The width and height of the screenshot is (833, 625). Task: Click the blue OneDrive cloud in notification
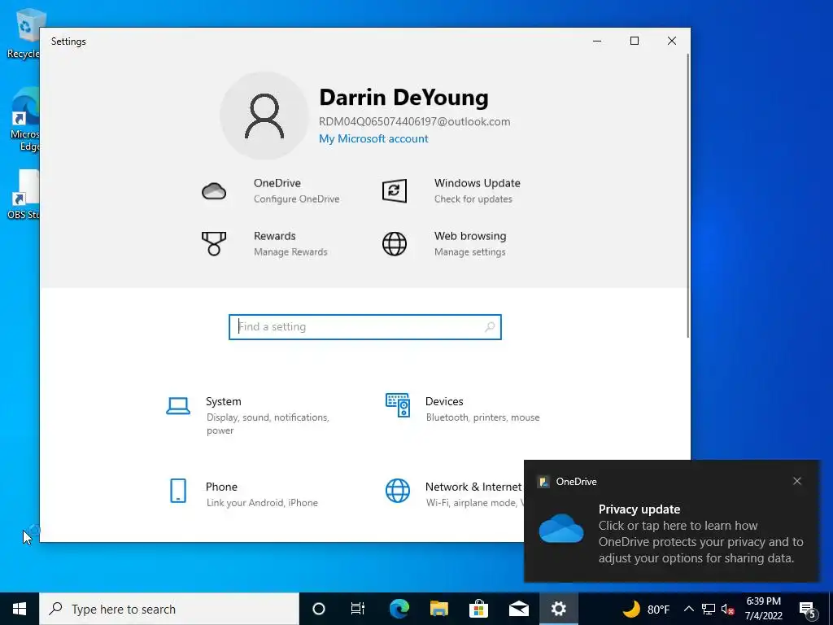click(561, 528)
